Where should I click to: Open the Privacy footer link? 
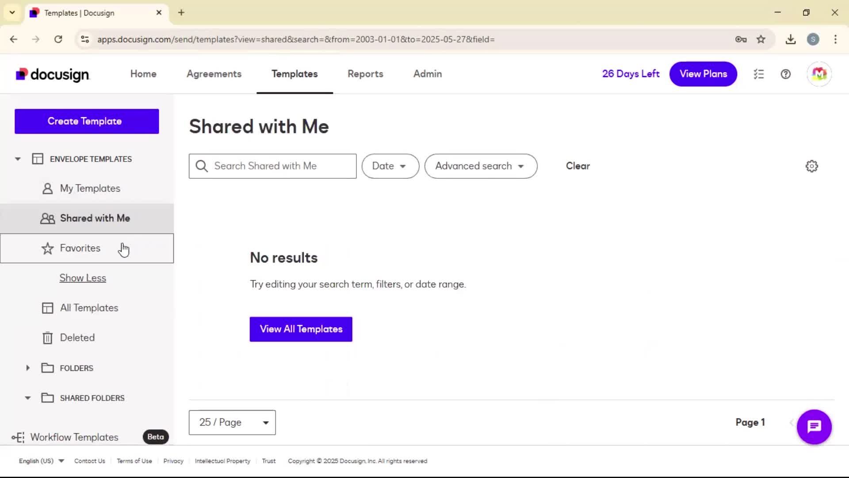click(x=173, y=461)
